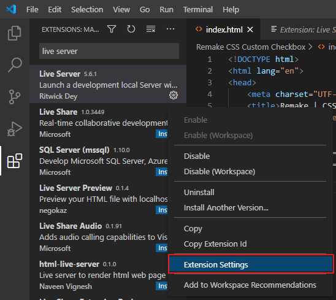Open the Help menu
This screenshot has height=300, width=336.
click(231, 9)
